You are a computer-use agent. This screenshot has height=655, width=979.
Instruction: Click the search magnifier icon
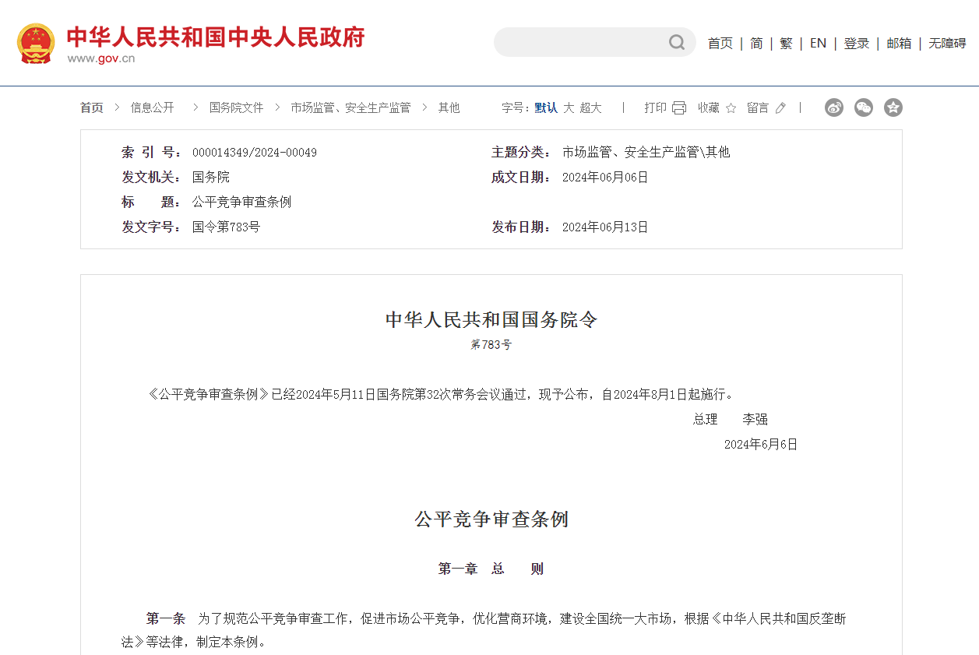675,42
